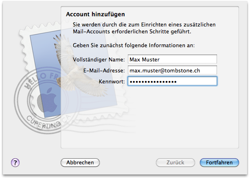Select the Kennwort password field
The height and width of the screenshot is (179, 250).
172,81
